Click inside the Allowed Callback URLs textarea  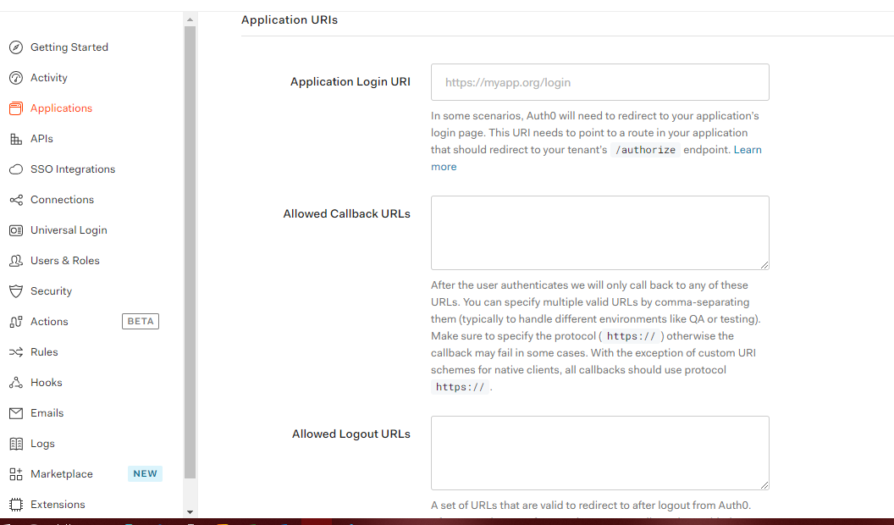599,233
